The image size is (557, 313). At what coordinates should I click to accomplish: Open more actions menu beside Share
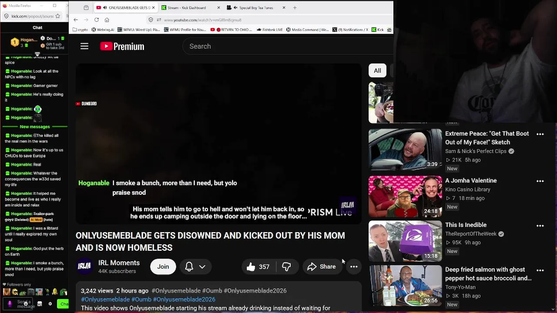(x=354, y=267)
